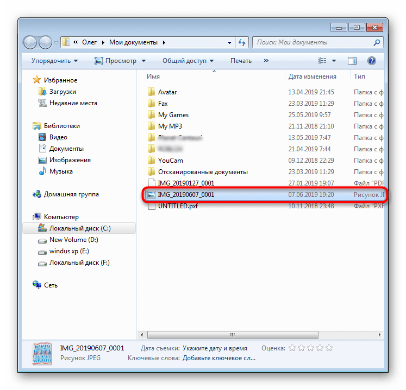The image size is (406, 390).
Task: Open the Help question mark icon
Action: pyautogui.click(x=372, y=61)
